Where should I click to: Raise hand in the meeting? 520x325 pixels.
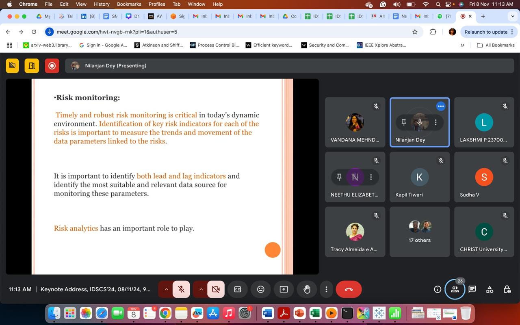click(x=307, y=289)
